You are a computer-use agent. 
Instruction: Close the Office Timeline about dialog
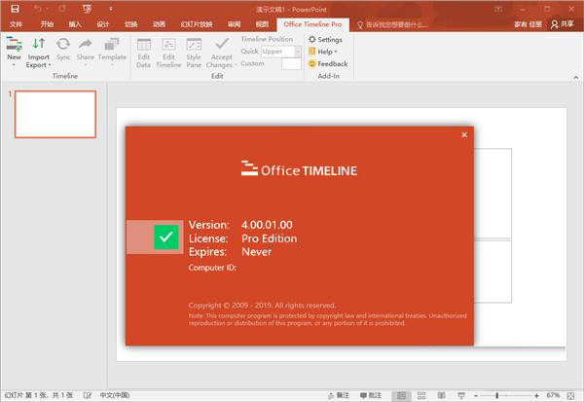(464, 135)
